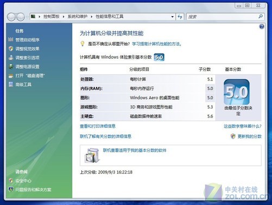The image size is (272, 205).
Task: Click the 图形 row label
Action: pos(85,98)
